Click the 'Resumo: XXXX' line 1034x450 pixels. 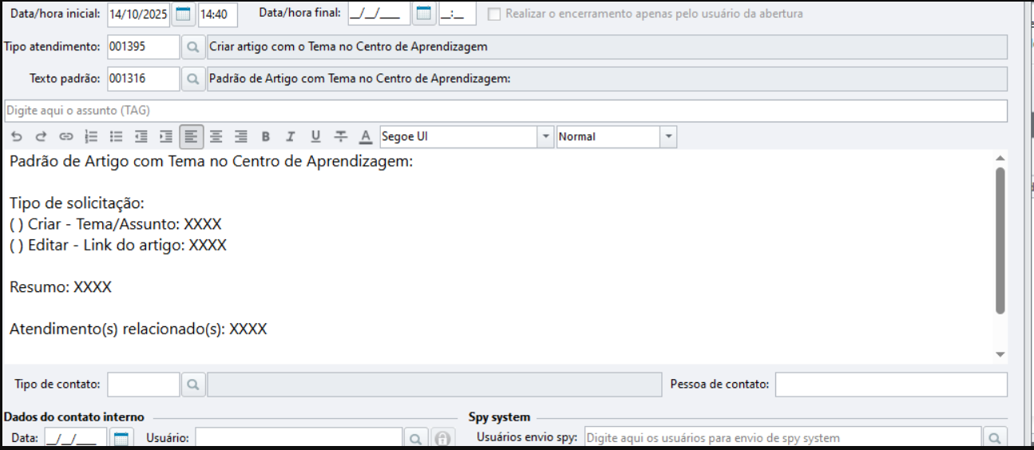[61, 287]
